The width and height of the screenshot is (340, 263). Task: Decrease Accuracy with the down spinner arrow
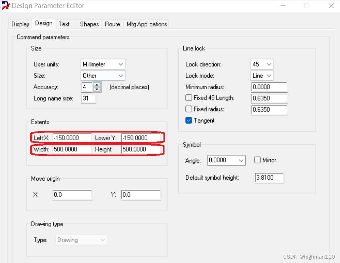pyautogui.click(x=97, y=89)
